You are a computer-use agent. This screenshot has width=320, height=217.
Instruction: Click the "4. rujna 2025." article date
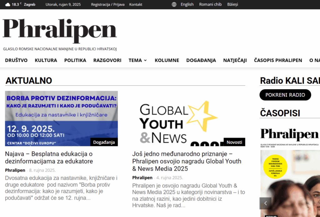click(170, 178)
